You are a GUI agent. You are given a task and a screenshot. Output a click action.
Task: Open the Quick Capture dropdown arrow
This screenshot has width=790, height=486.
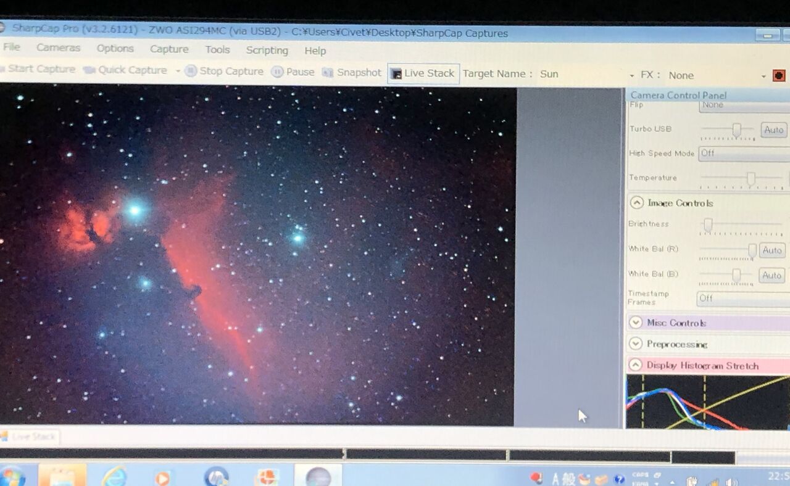click(x=178, y=71)
